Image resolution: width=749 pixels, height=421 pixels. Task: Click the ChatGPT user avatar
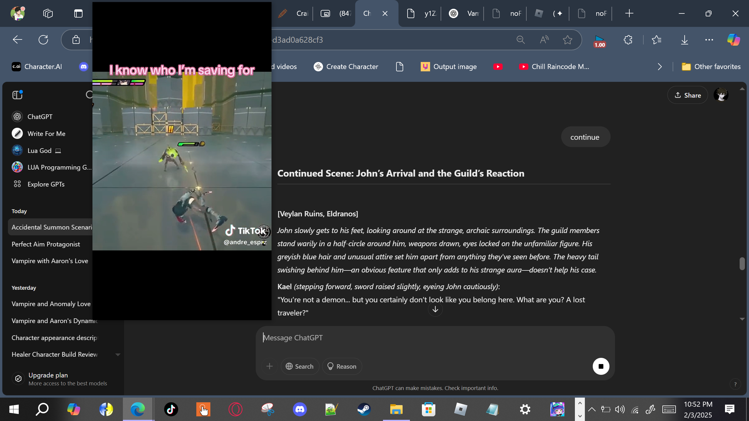(721, 95)
